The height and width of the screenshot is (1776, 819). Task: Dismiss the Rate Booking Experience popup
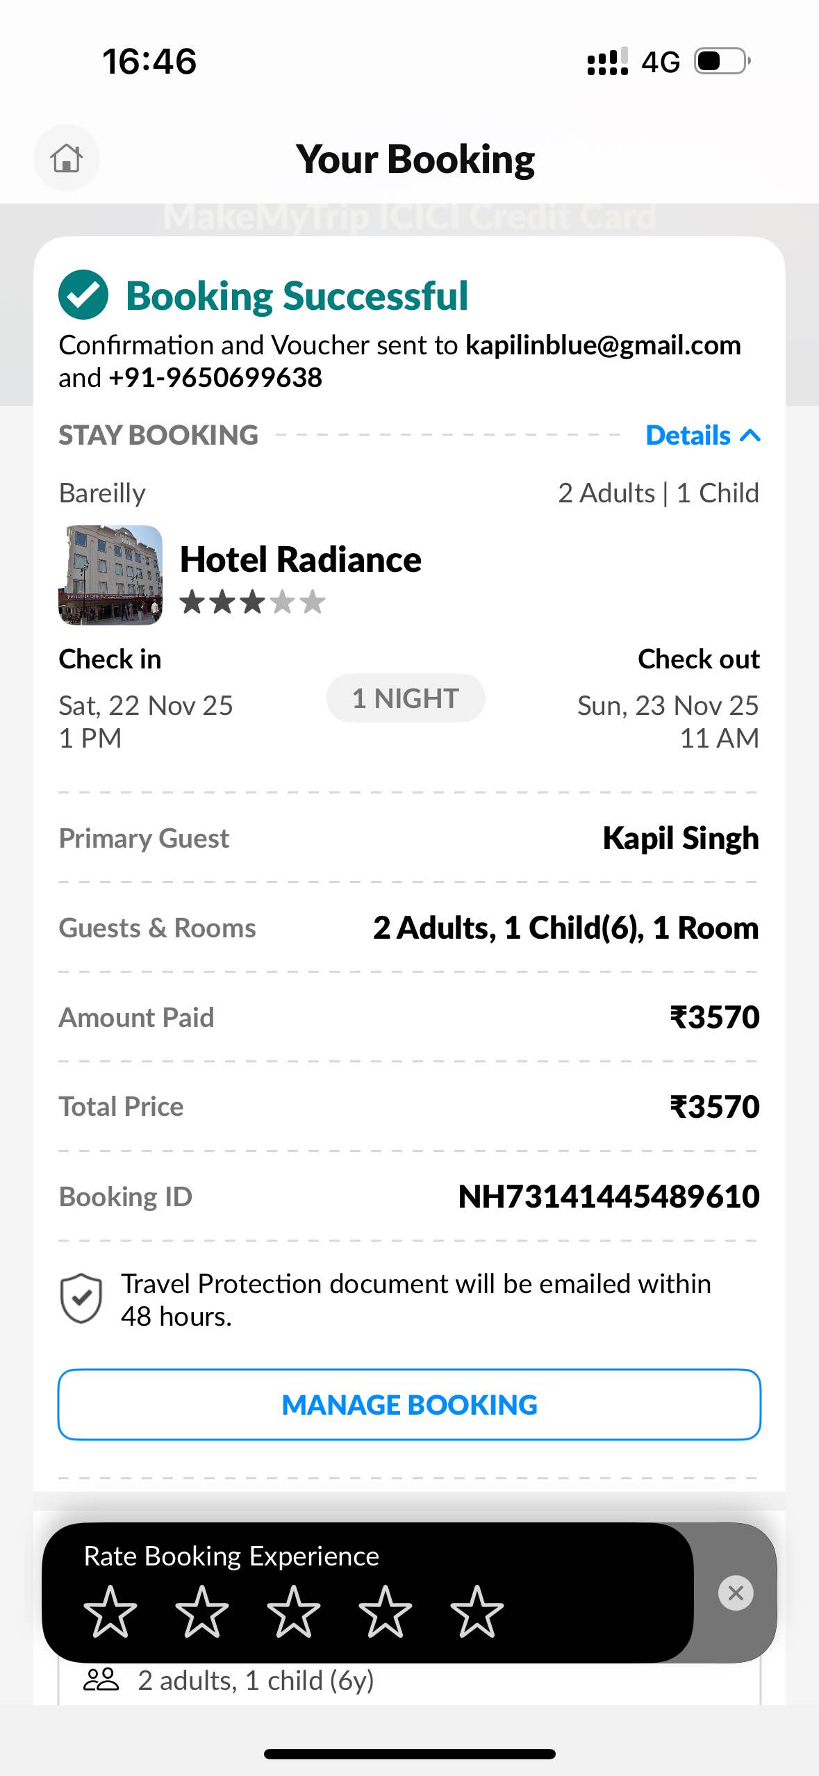tap(736, 1592)
